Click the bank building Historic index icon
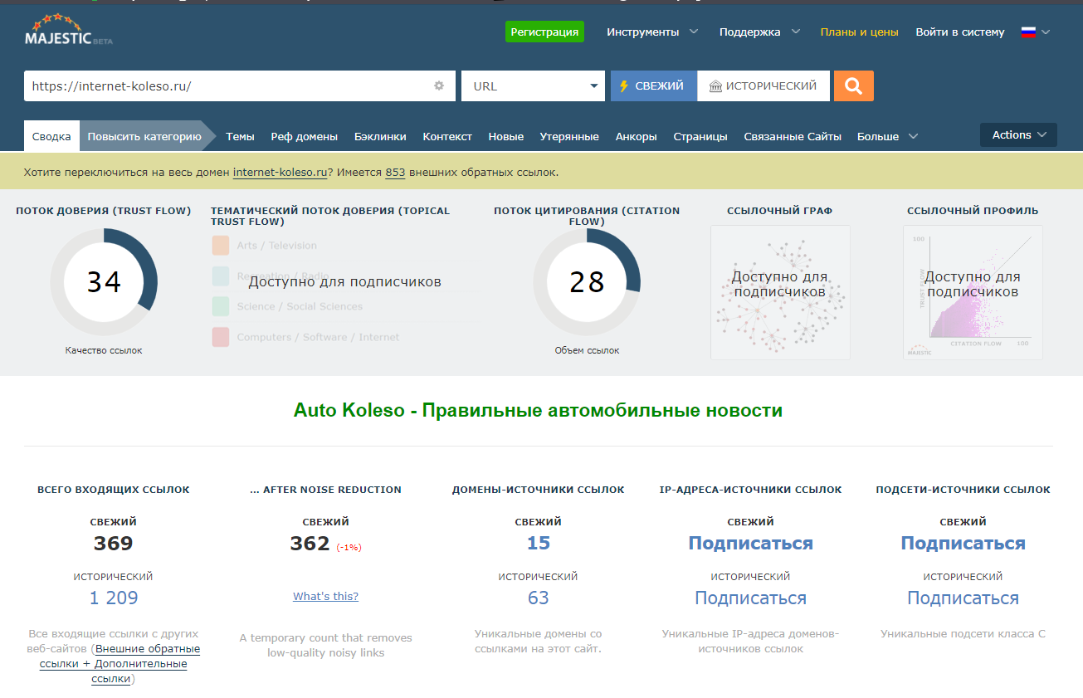The width and height of the screenshot is (1083, 698). point(715,86)
